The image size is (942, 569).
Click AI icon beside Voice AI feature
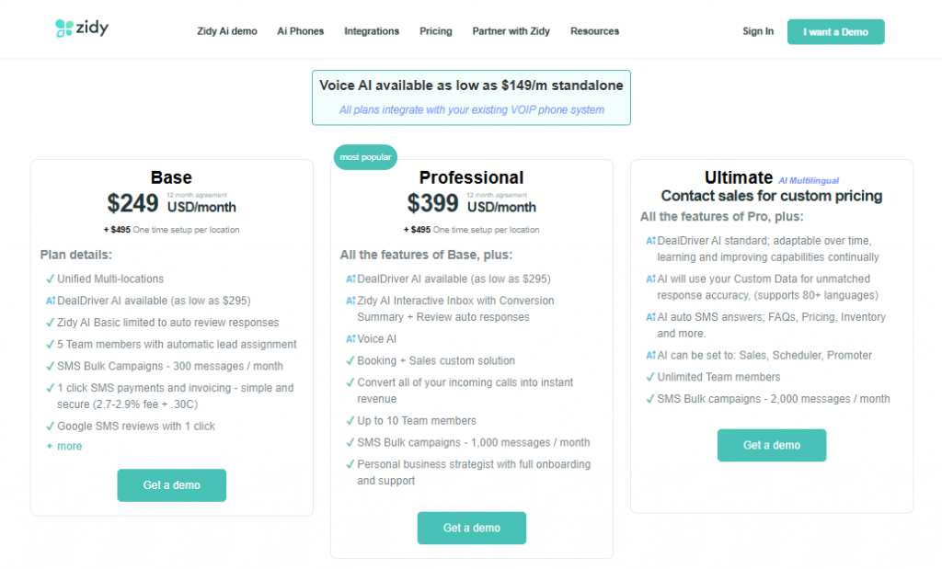click(x=350, y=339)
